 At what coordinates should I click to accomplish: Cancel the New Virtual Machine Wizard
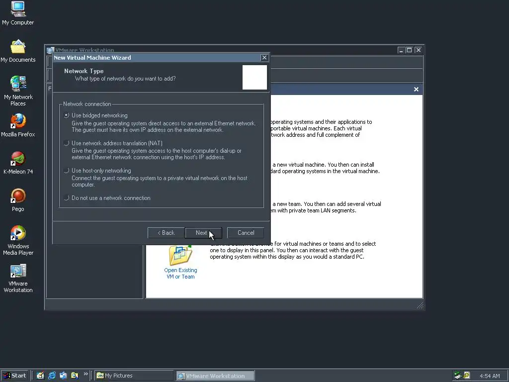[x=246, y=233]
